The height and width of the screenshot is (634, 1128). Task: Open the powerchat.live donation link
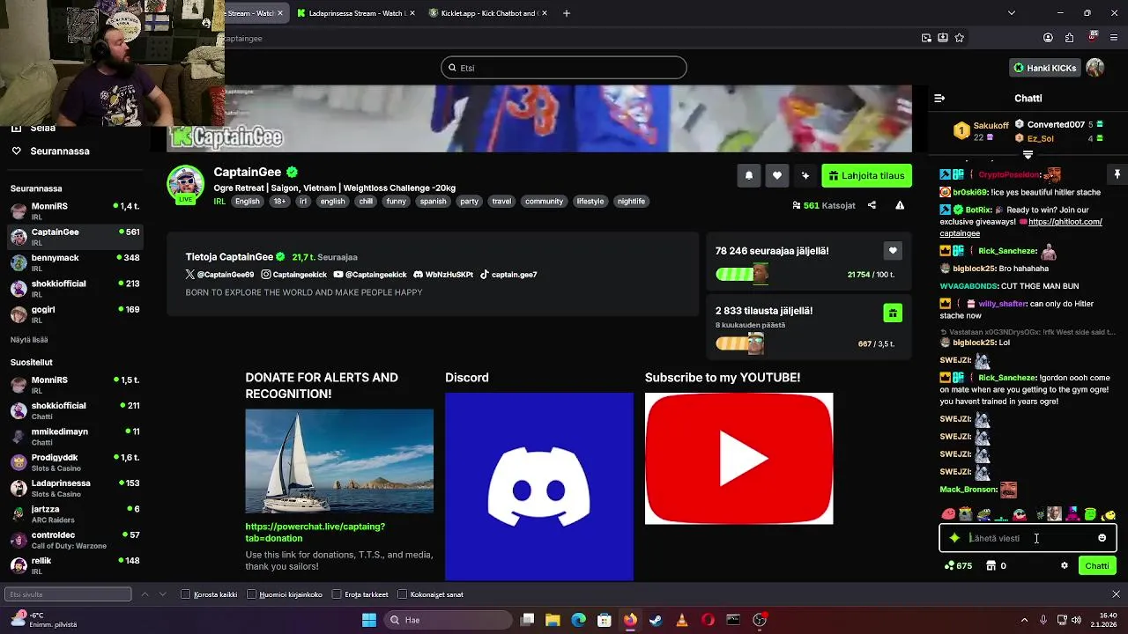[315, 532]
